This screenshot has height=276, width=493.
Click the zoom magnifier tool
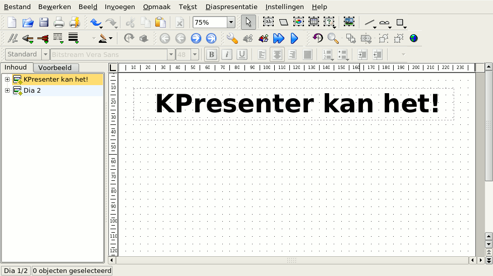333,38
